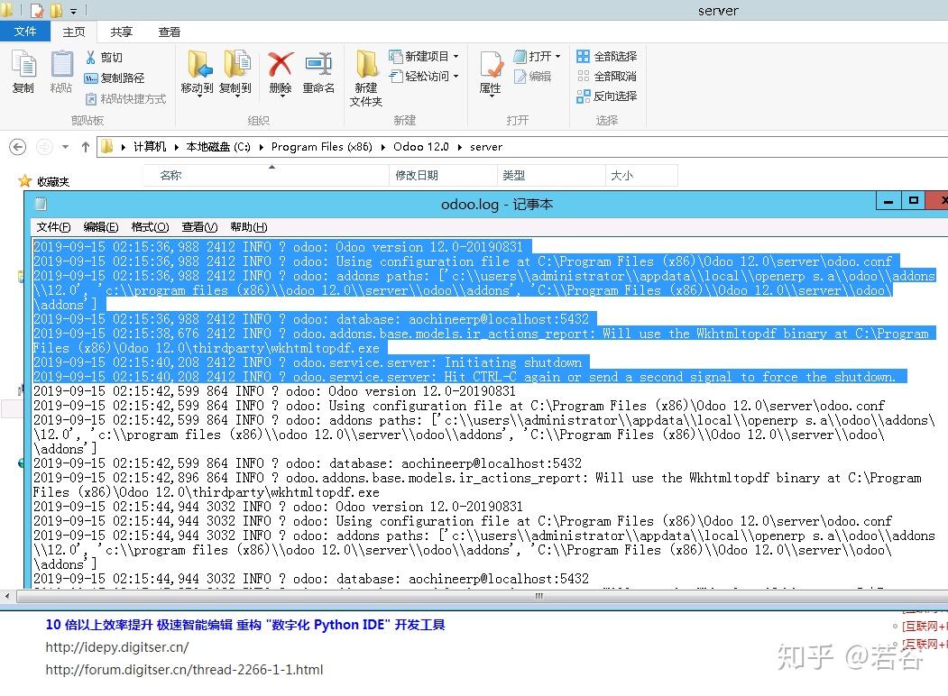The image size is (948, 696).
Task: Switch to the 查看 (View) ribbon tab
Action: tap(168, 32)
